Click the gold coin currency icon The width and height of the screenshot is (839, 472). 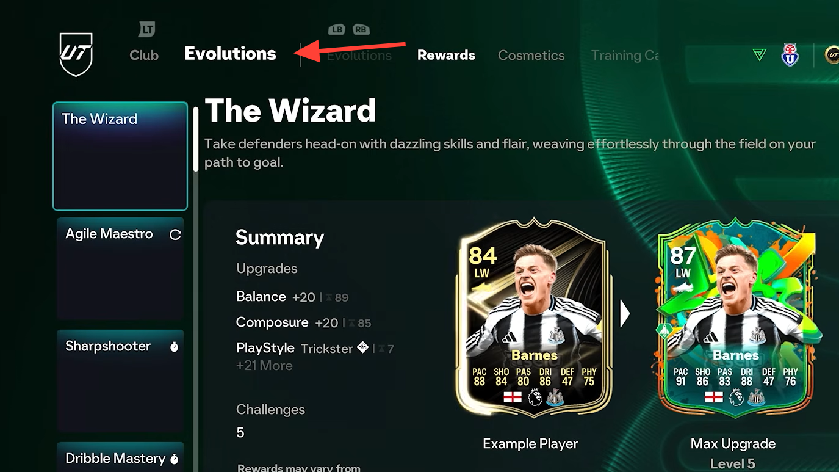[832, 55]
